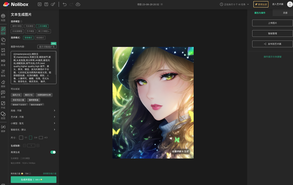293x185 pixels.
Task: Select the 3D动漫模型 model option
Action: (18, 31)
